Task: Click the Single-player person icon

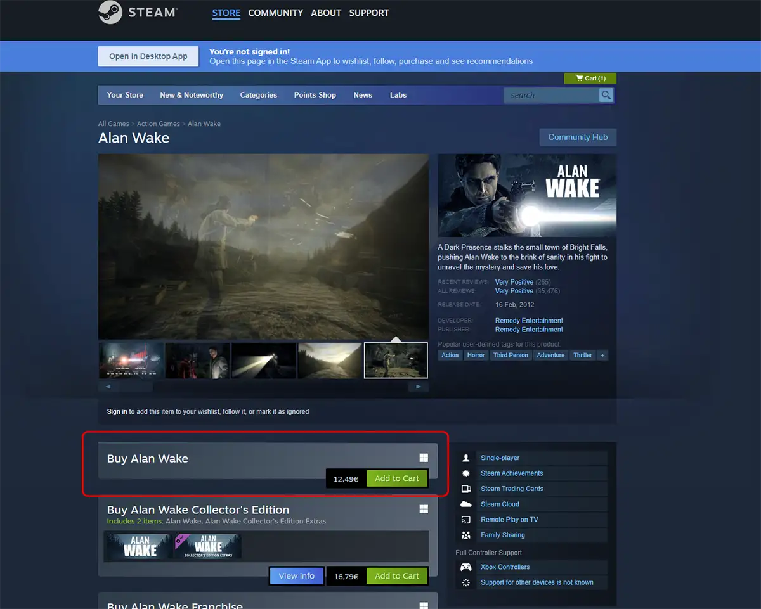Action: (x=466, y=458)
